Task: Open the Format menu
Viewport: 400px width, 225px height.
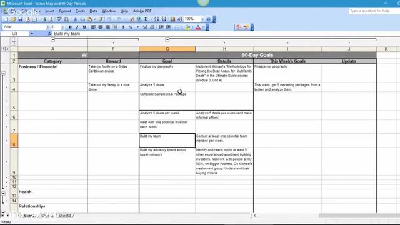Action: (65, 11)
